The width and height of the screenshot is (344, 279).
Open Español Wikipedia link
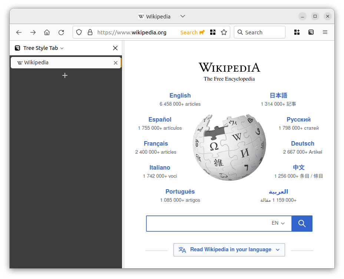(160, 120)
